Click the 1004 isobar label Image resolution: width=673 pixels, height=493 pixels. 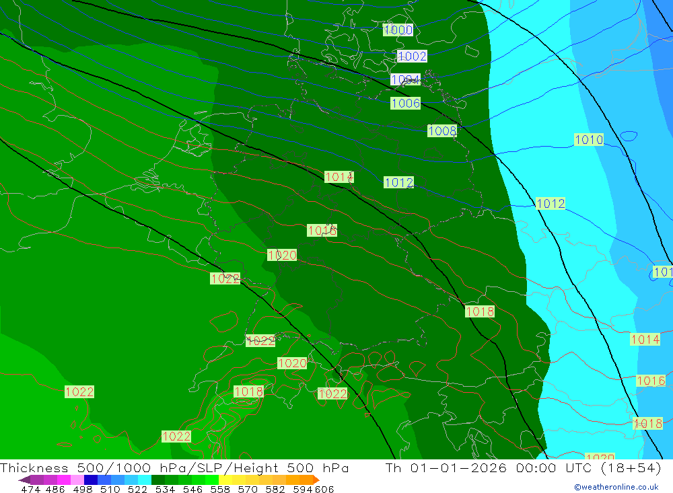[x=405, y=79]
